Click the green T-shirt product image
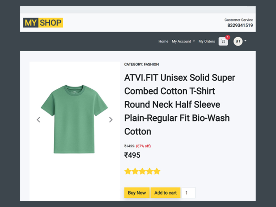This screenshot has height=207, width=276. pos(75,119)
